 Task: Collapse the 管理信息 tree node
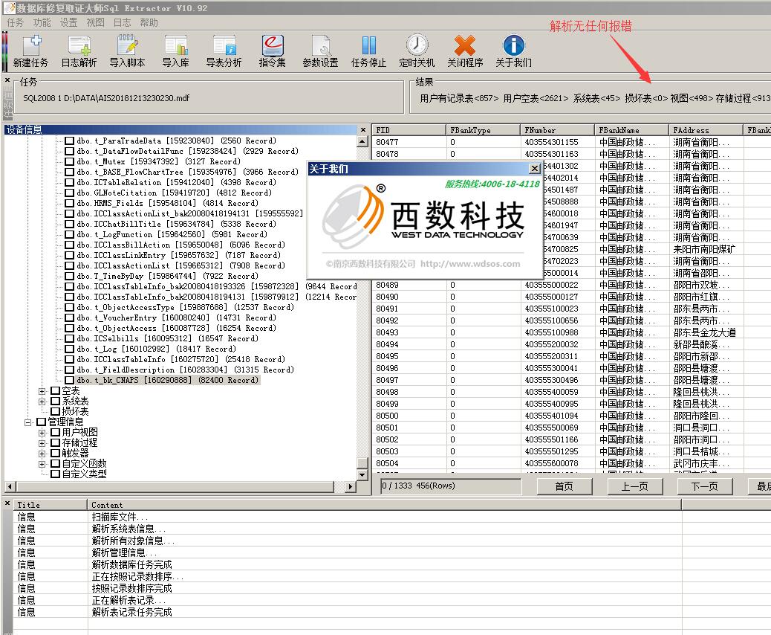click(27, 422)
